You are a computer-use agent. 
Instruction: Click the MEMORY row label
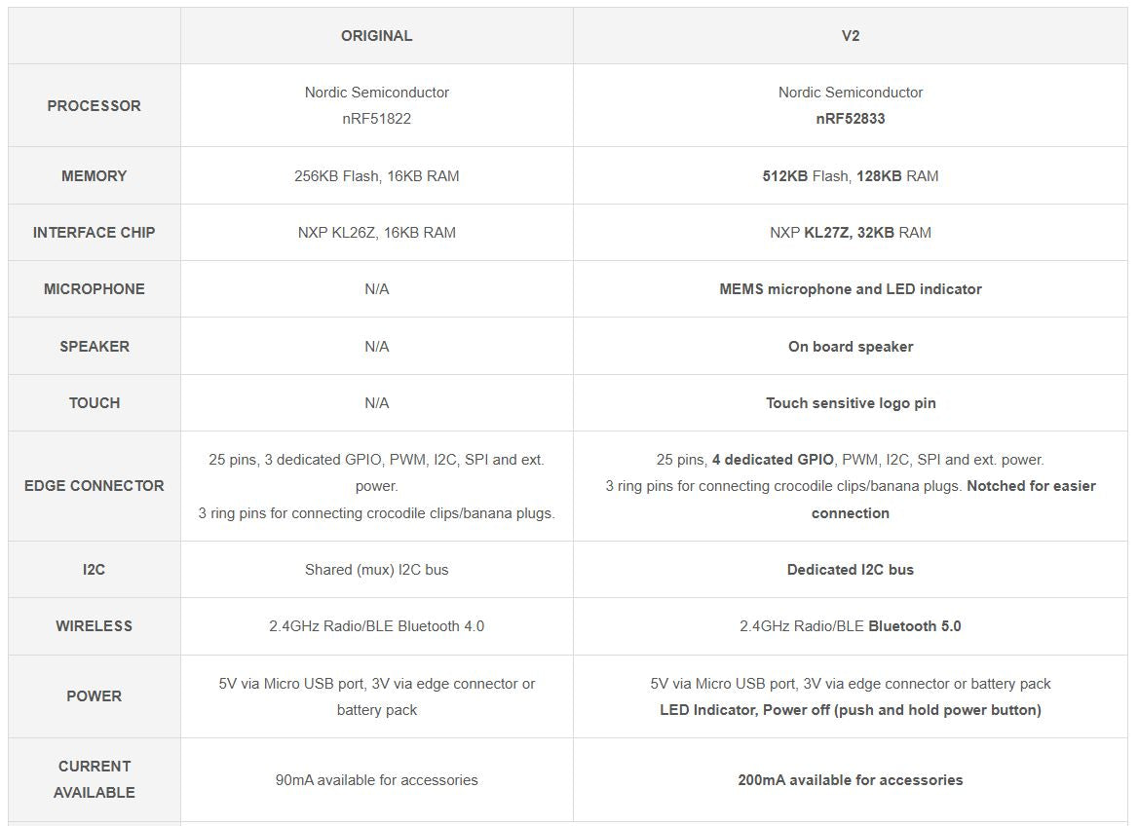pyautogui.click(x=94, y=176)
